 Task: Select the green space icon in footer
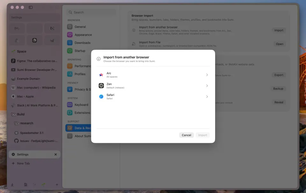click(x=43, y=185)
